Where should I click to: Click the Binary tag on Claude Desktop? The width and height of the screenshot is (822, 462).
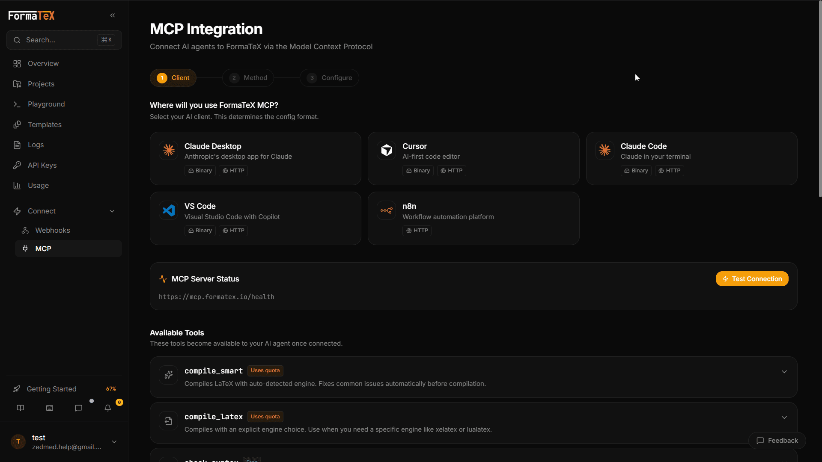tap(200, 171)
